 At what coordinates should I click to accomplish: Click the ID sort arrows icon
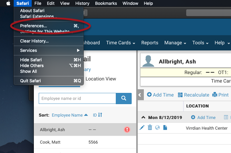(100, 115)
